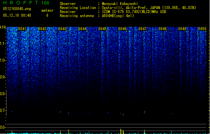Select the filename 0512160840.png
The image size is (210, 134).
click(17, 9)
